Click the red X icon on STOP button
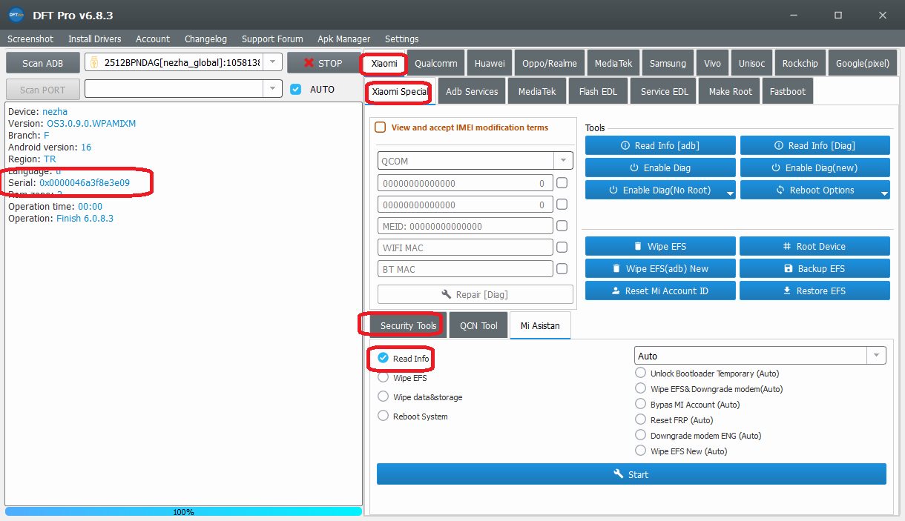This screenshot has height=521, width=905. 309,63
